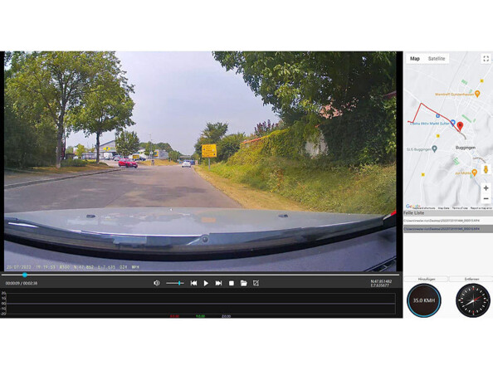Skip to the previous video
The image size is (493, 370).
pyautogui.click(x=193, y=283)
